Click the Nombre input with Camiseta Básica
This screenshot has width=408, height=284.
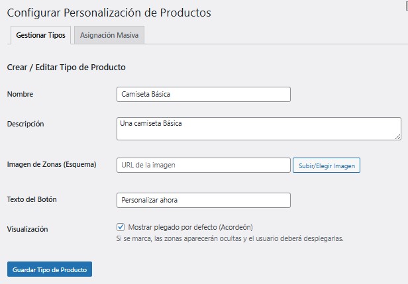(x=203, y=95)
